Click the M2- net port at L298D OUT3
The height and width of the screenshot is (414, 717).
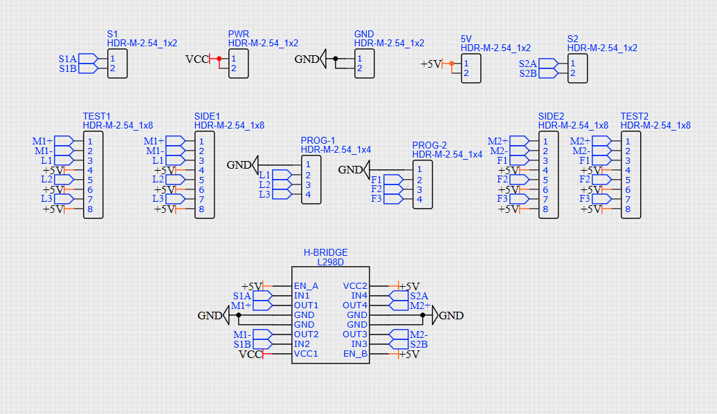tap(409, 335)
